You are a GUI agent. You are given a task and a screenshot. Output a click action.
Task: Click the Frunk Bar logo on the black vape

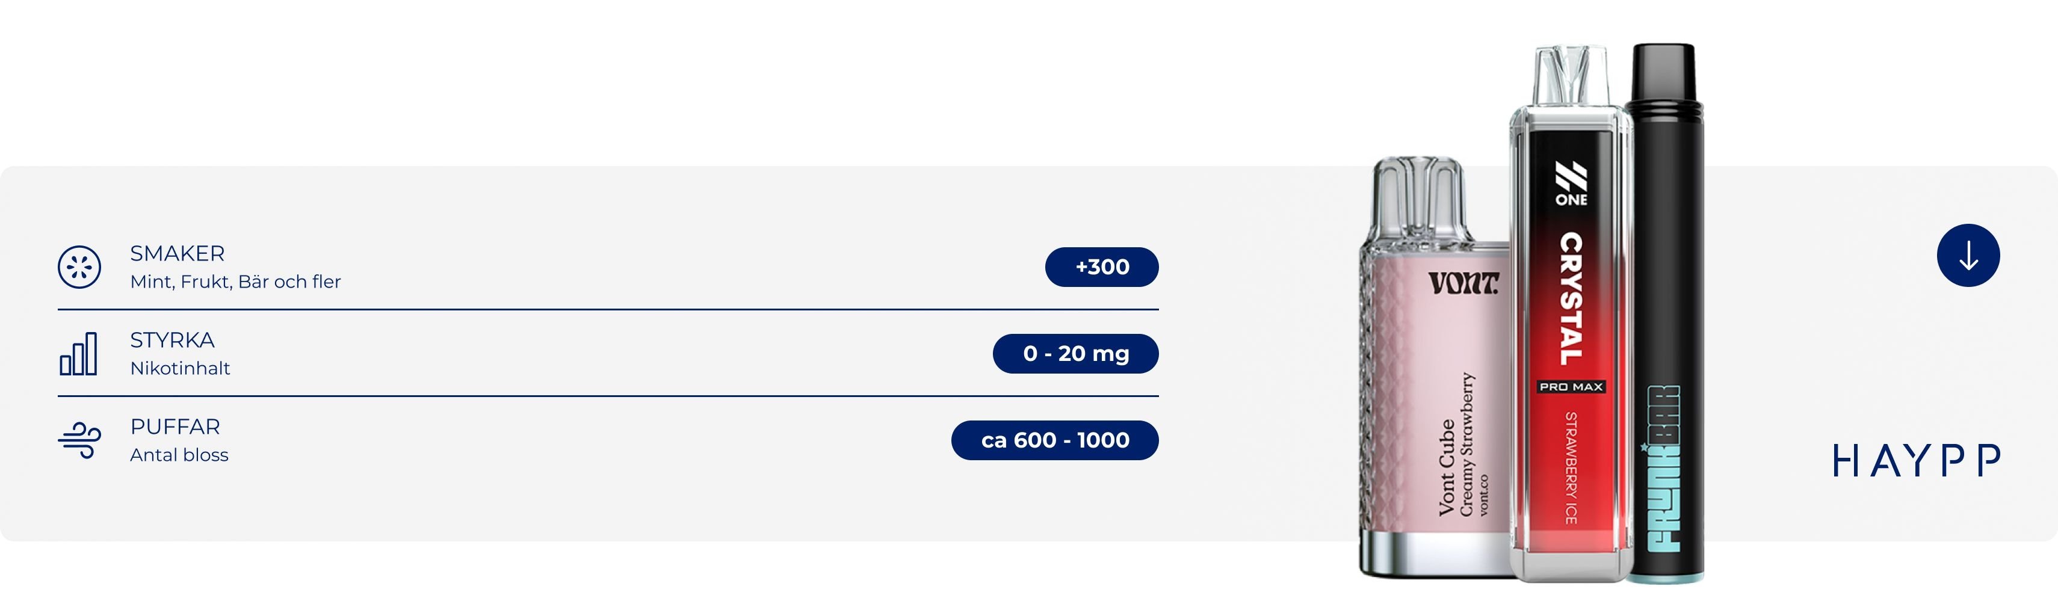pos(1664,469)
